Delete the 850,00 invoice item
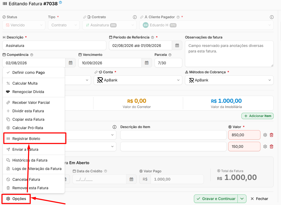 [x=272, y=135]
